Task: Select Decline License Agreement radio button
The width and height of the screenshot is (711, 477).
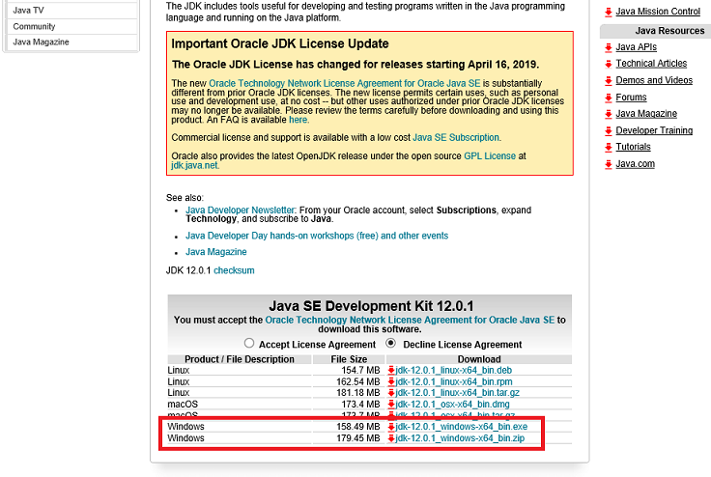Action: point(391,343)
